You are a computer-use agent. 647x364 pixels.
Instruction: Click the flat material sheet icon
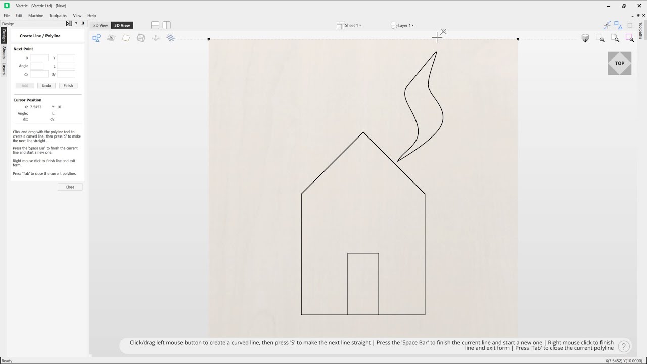point(126,38)
